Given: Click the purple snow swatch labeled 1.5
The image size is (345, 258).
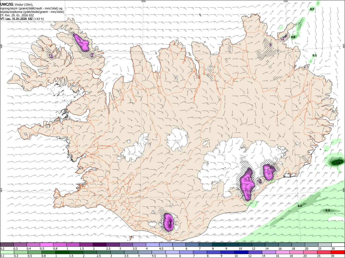Looking at the screenshot, I should click(x=87, y=245).
